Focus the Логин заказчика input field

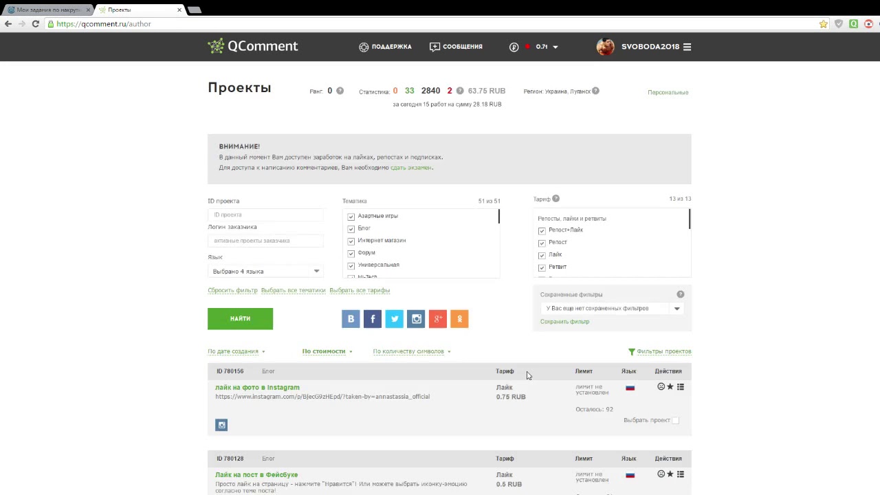pos(265,241)
